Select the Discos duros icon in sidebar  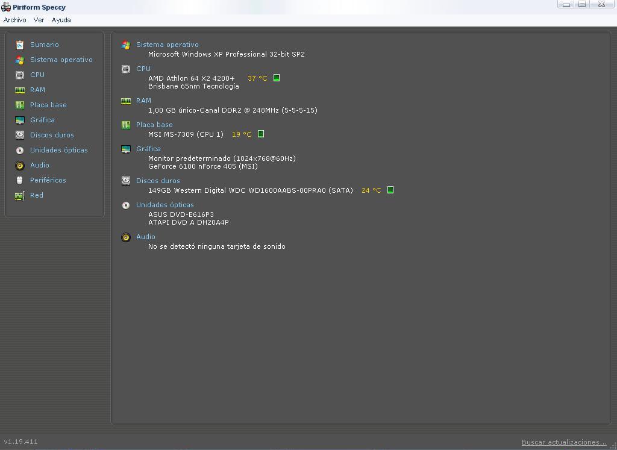[x=20, y=135]
